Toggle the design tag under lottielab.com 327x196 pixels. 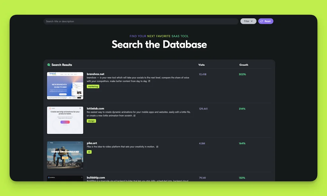click(91, 121)
